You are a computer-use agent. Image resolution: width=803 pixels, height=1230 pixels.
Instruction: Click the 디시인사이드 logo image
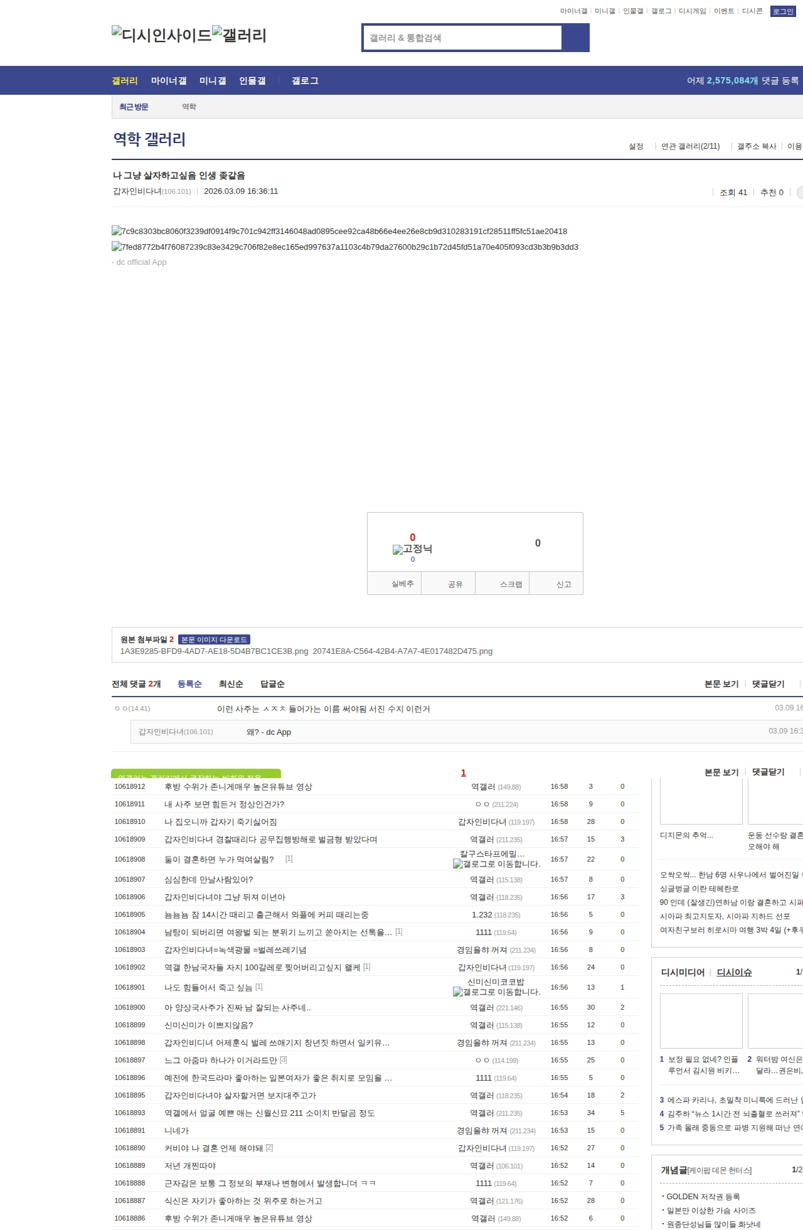tap(161, 35)
